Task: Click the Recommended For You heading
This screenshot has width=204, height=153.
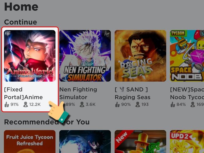Action: [x=47, y=122]
